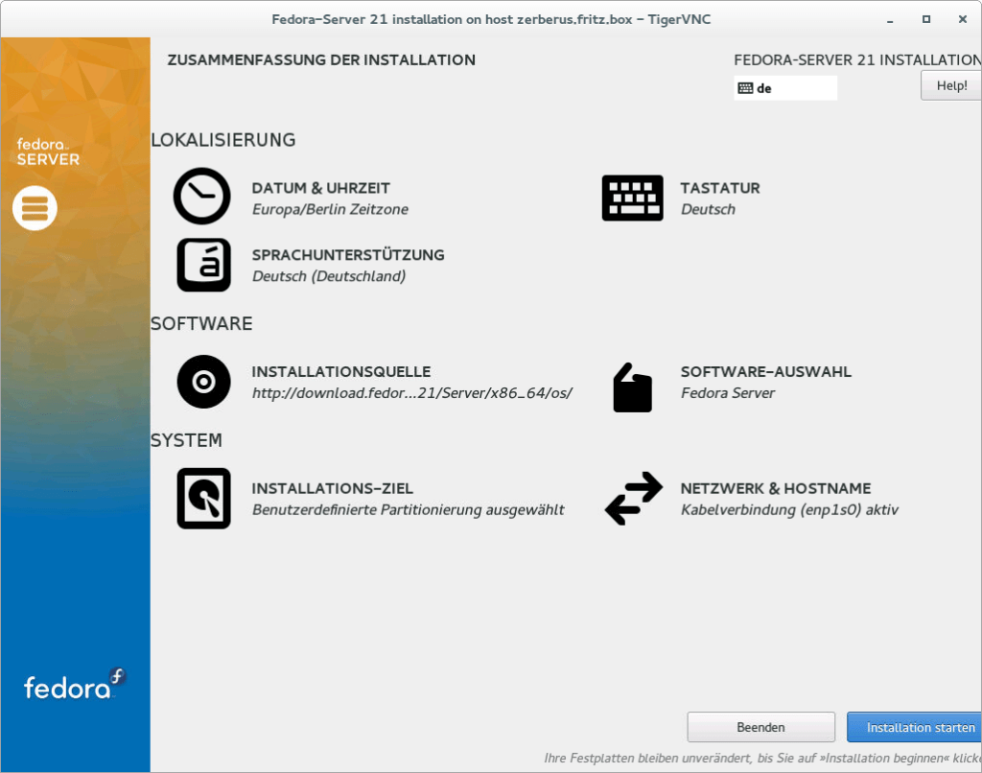Viewport: 982px width, 773px height.
Task: Click the disc icon for Installationsquelle
Action: [203, 382]
